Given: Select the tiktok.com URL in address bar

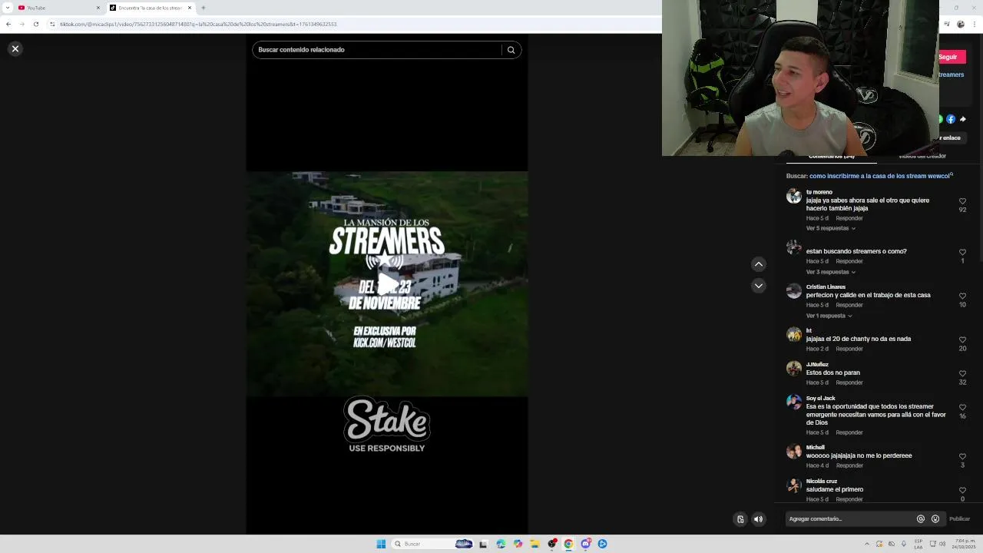Looking at the screenshot, I should click(x=198, y=24).
